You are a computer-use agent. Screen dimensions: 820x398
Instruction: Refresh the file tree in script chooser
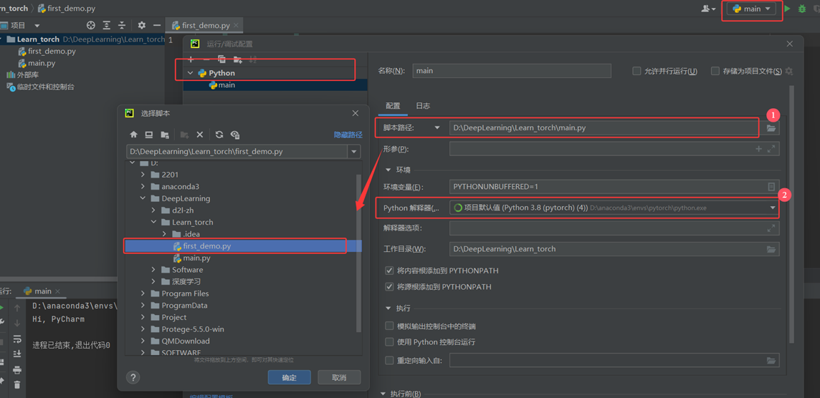(x=219, y=135)
